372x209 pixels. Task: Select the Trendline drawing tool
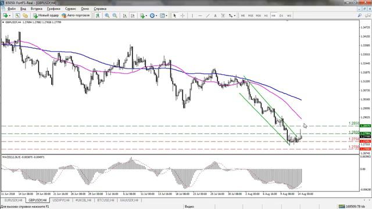pyautogui.click(x=208, y=16)
